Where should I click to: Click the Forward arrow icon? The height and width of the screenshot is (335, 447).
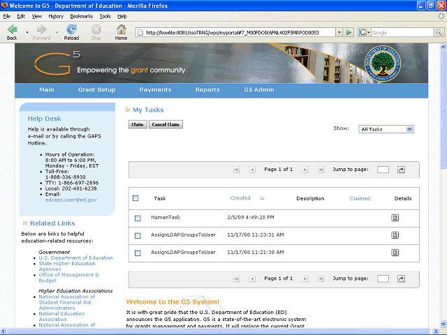click(42, 29)
